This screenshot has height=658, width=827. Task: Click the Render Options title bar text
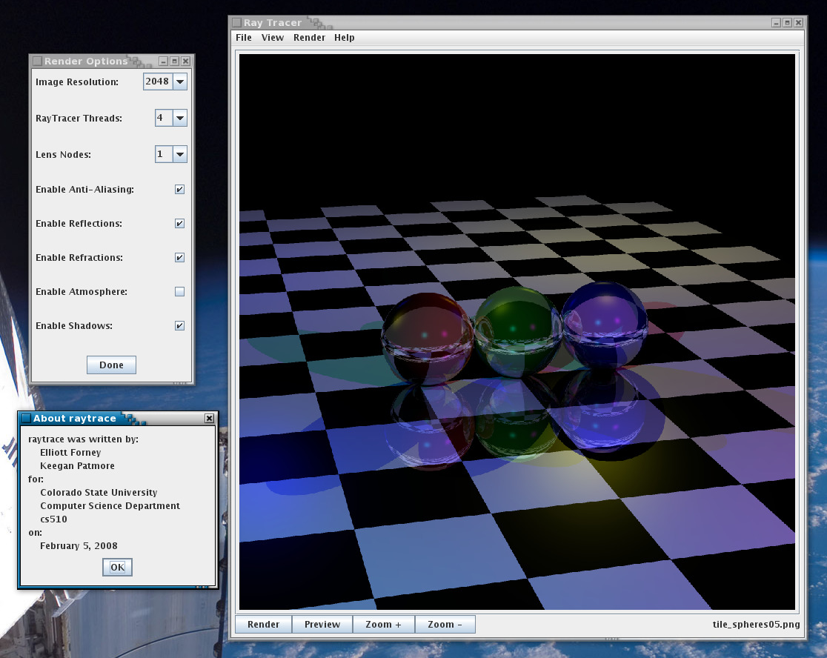pos(86,62)
